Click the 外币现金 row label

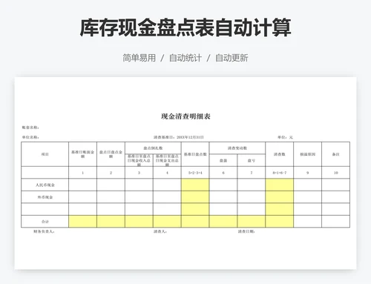click(x=45, y=197)
